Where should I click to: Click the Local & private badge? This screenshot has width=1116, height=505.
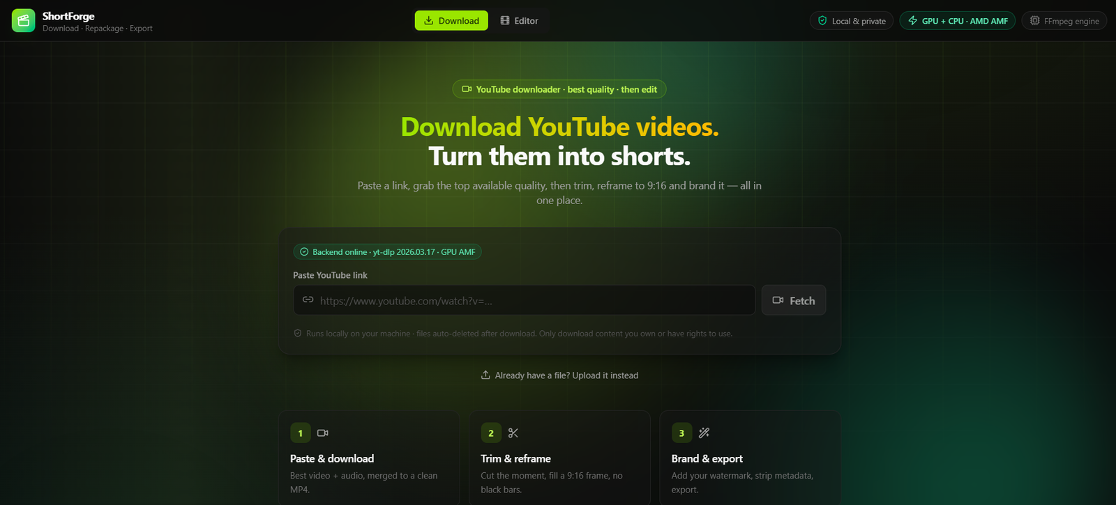pyautogui.click(x=852, y=21)
